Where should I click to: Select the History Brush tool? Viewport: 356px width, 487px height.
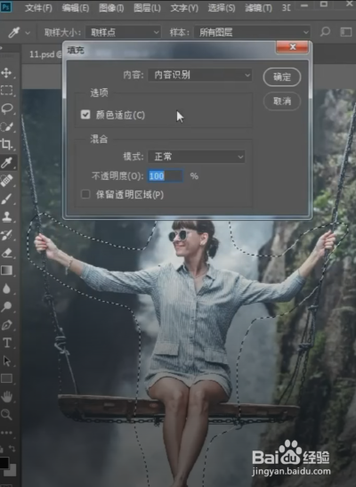(x=6, y=235)
